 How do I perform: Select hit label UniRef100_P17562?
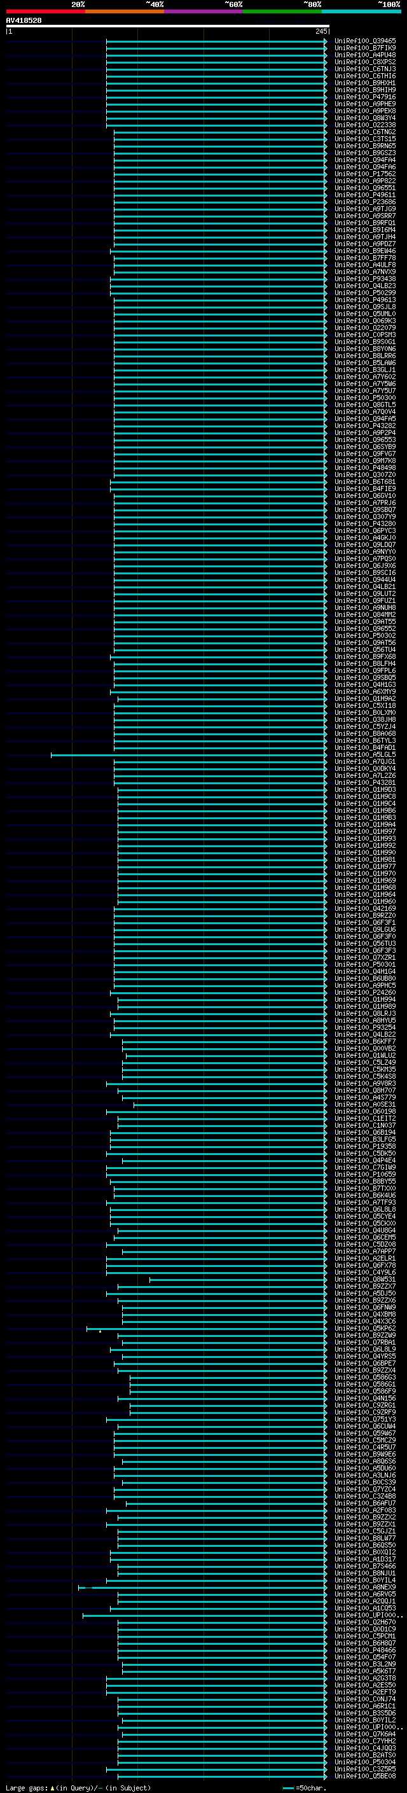pyautogui.click(x=365, y=174)
